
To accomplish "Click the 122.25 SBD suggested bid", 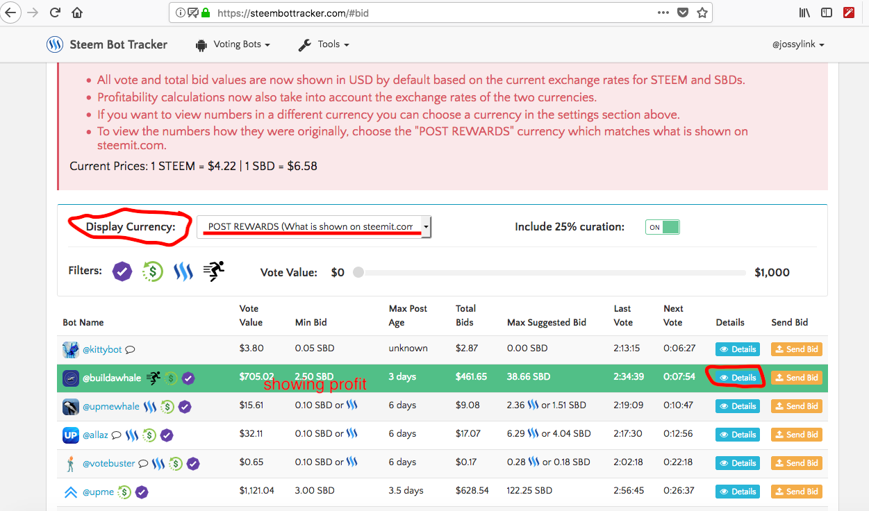I will click(530, 490).
